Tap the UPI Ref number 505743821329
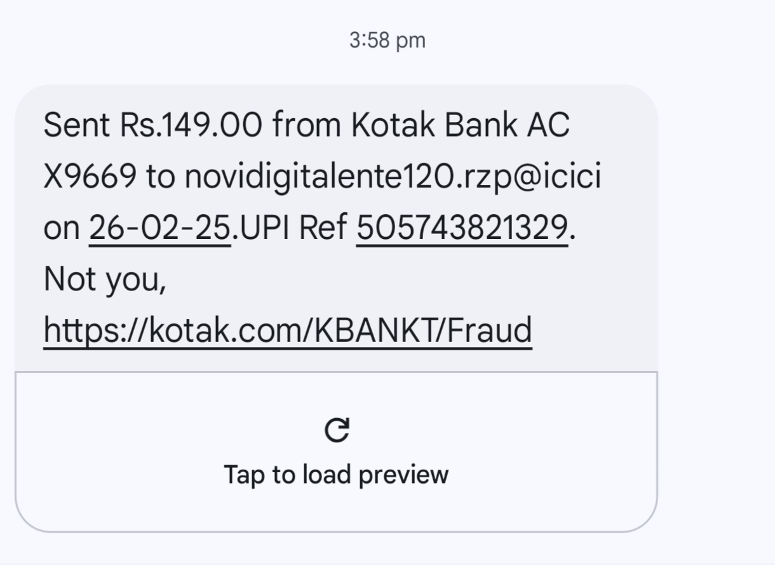The height and width of the screenshot is (565, 775). (x=462, y=228)
